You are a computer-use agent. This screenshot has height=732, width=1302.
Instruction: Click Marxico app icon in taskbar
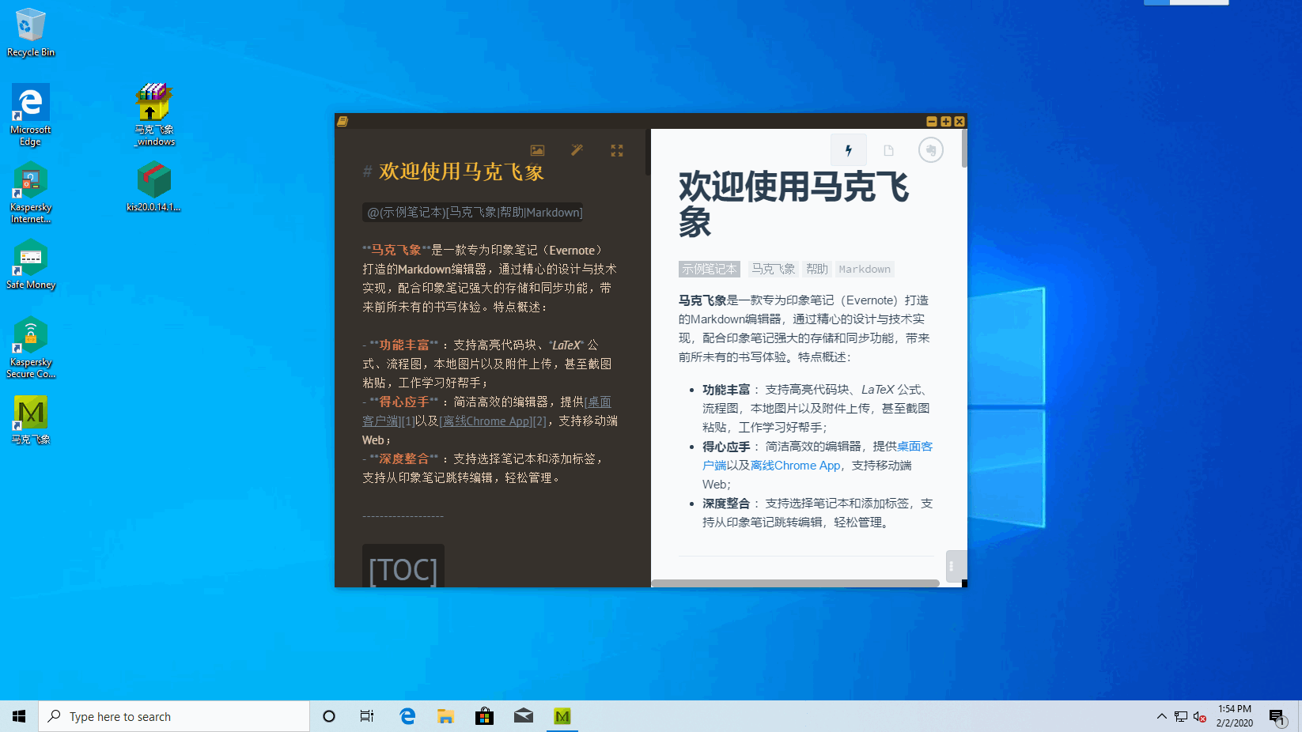pyautogui.click(x=562, y=716)
